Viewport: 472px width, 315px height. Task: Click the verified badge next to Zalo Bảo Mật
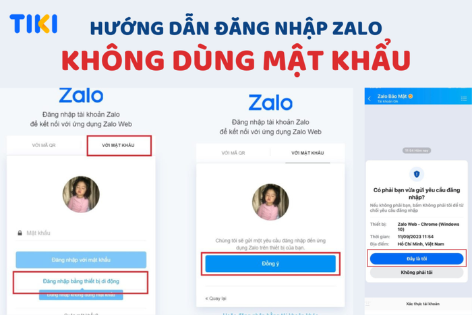[x=411, y=96]
